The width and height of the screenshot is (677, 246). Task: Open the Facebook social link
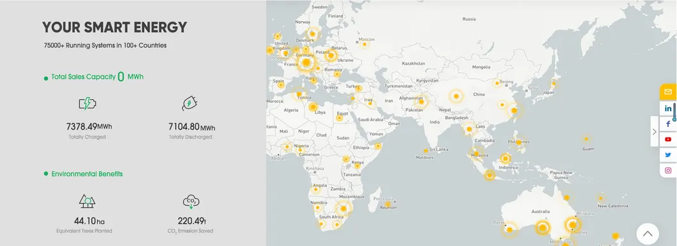click(668, 124)
